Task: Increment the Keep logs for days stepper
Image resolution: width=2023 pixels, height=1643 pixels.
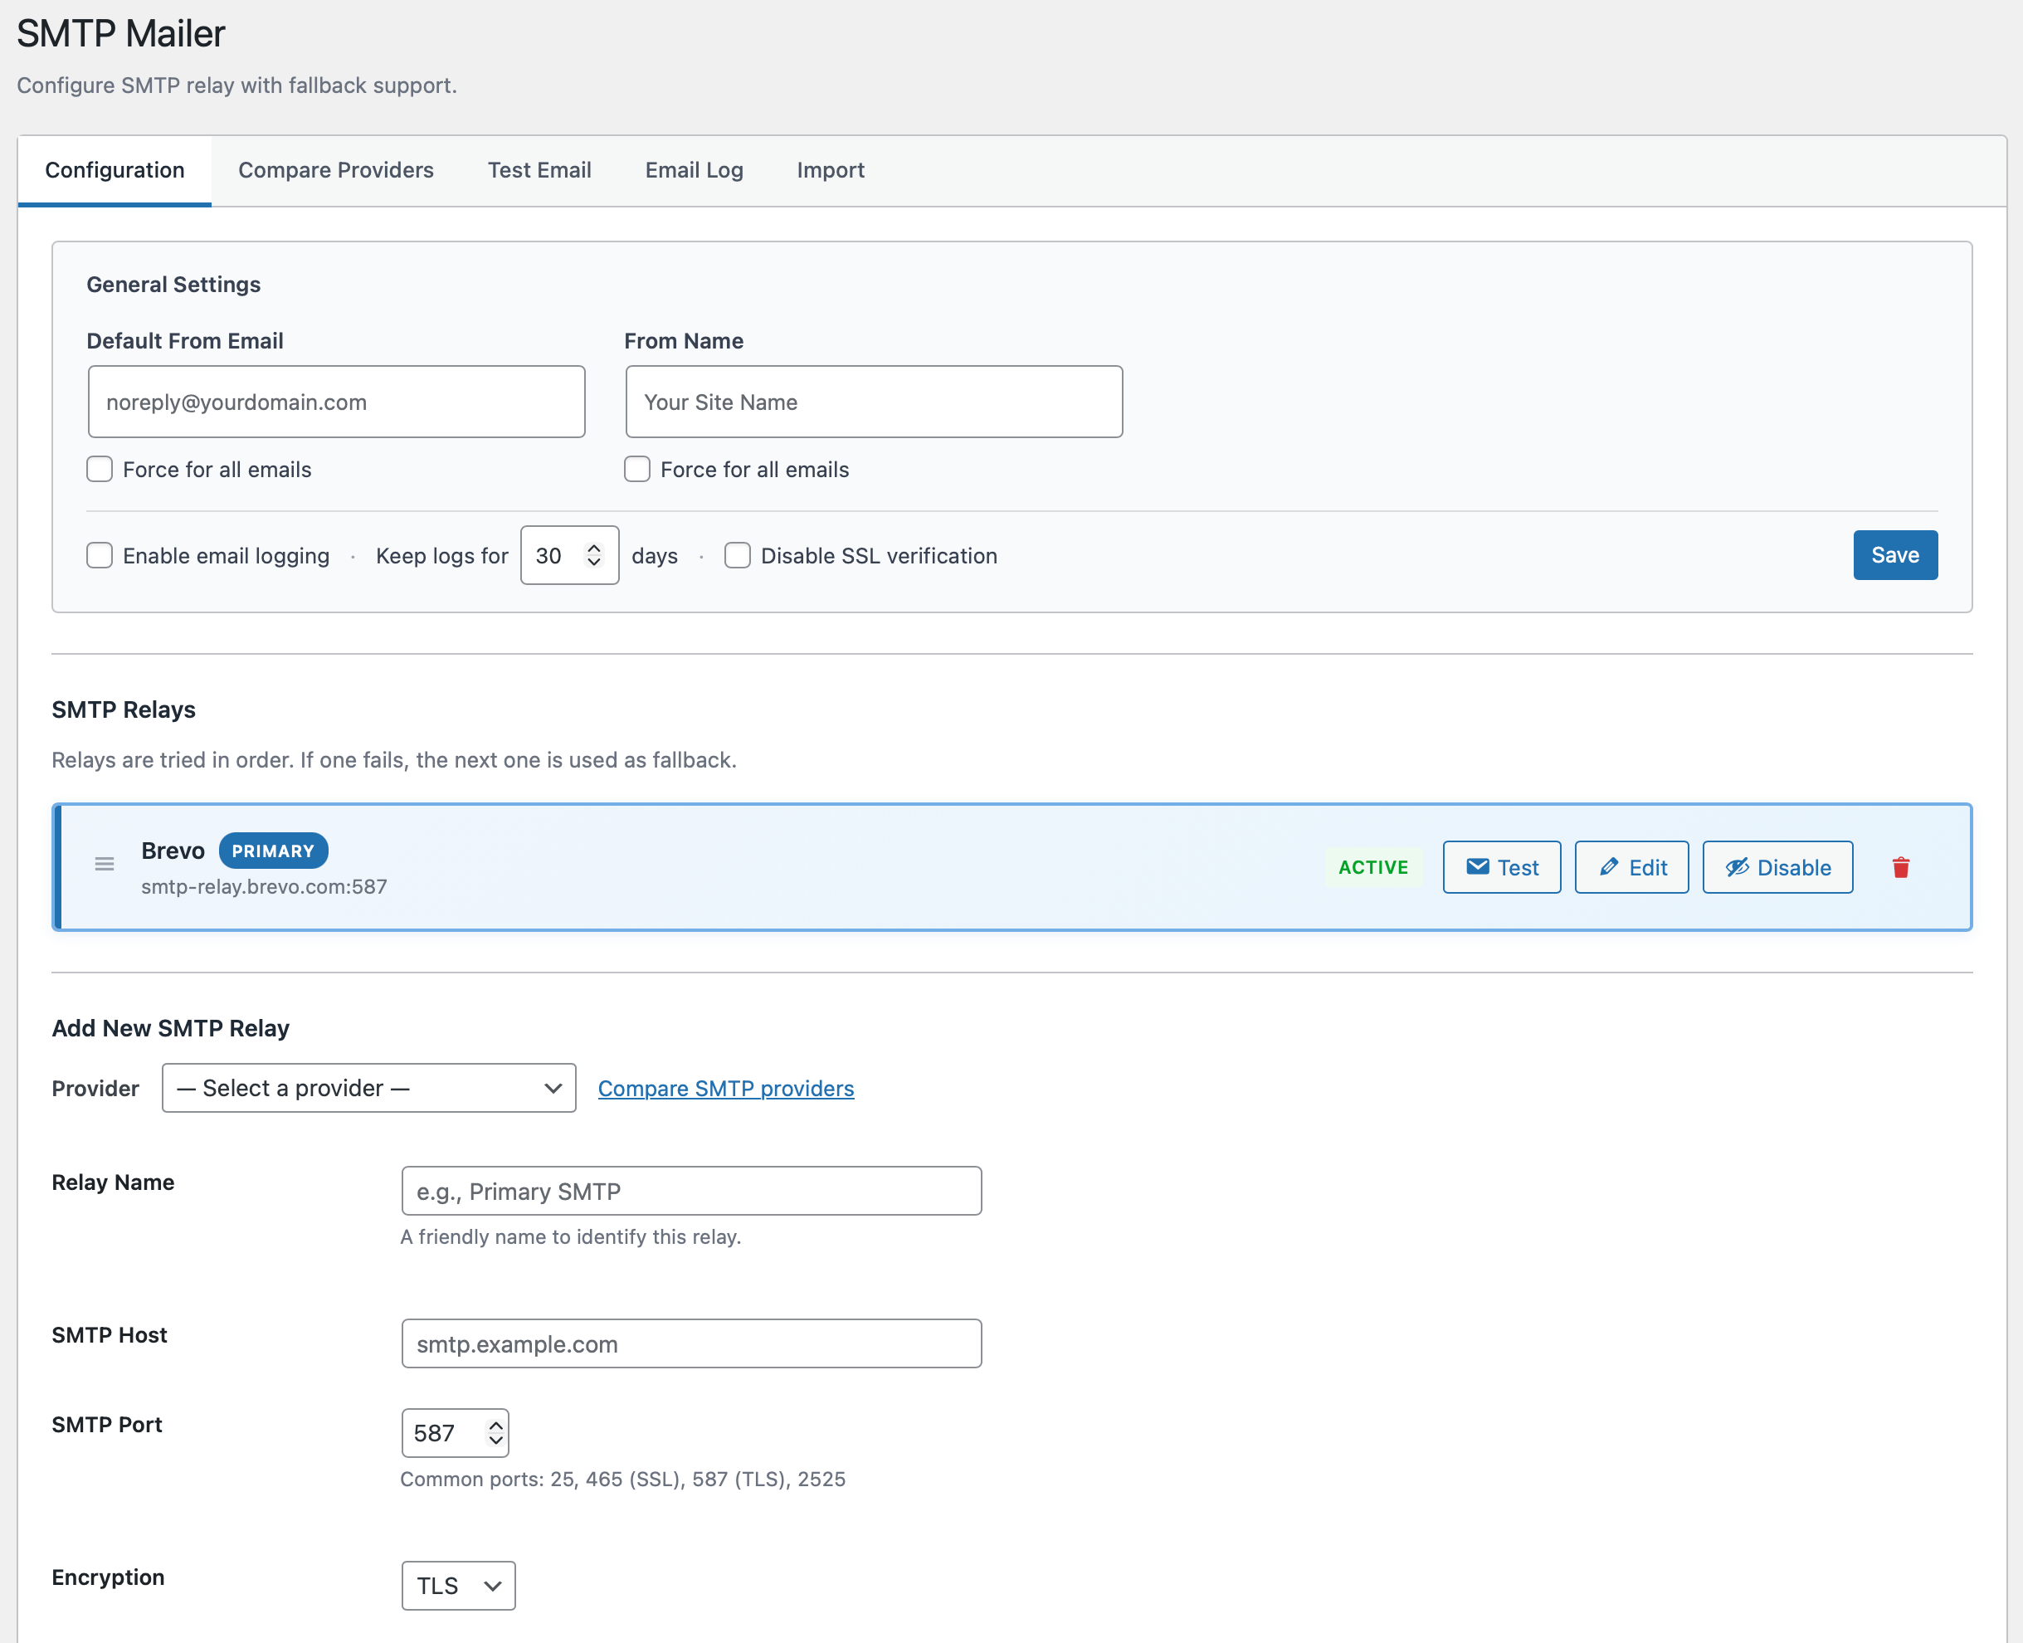Action: tap(595, 547)
